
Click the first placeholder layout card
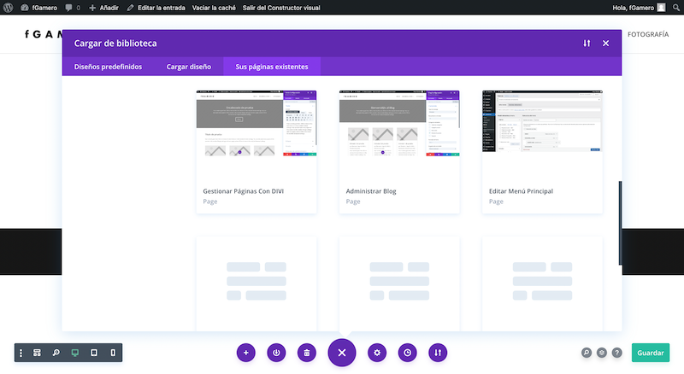256,283
